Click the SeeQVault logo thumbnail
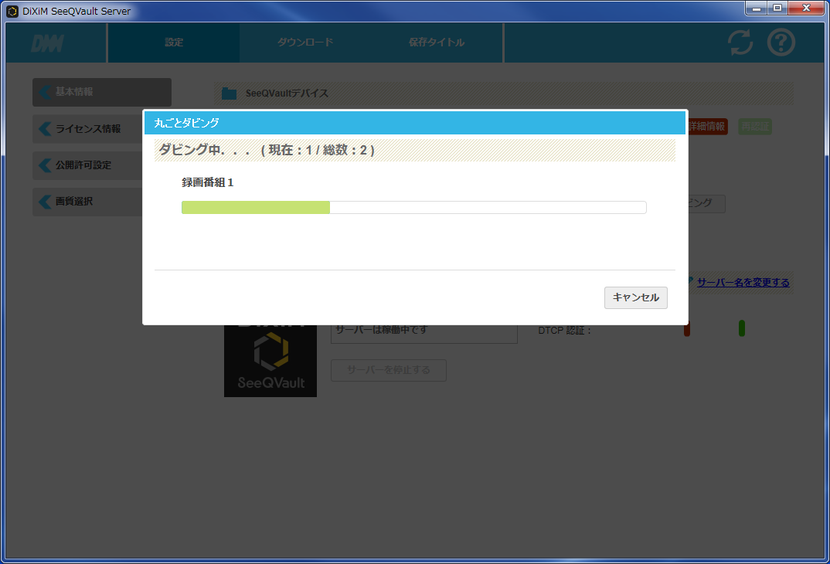Viewport: 830px width, 564px height. pyautogui.click(x=270, y=361)
